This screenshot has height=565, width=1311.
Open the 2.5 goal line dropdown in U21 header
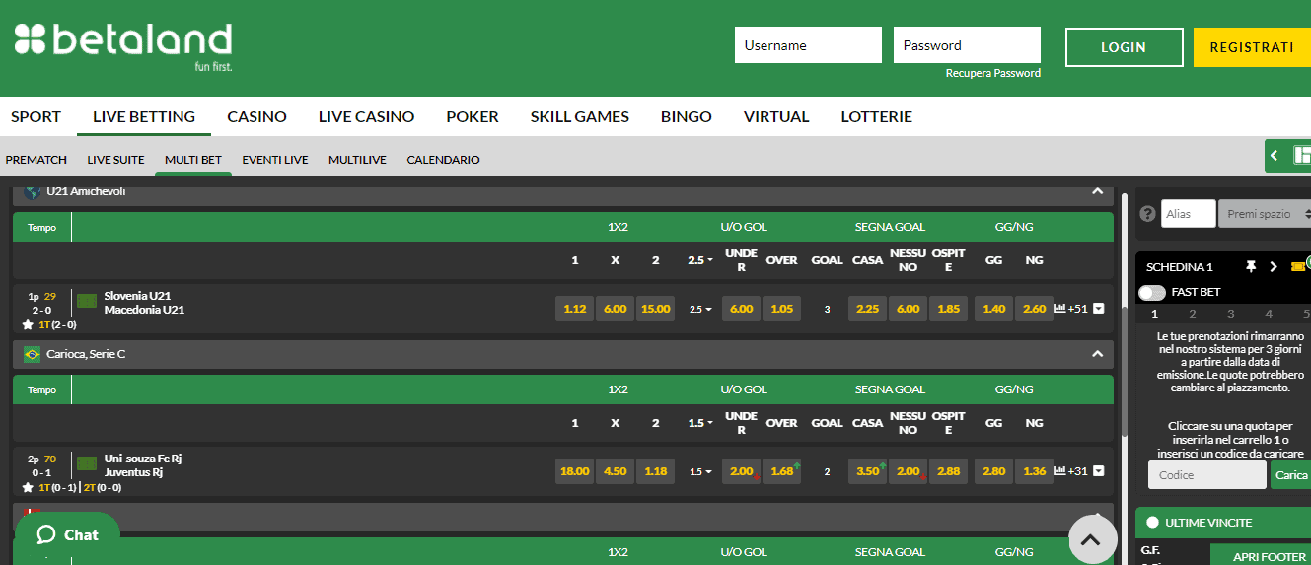pos(700,260)
